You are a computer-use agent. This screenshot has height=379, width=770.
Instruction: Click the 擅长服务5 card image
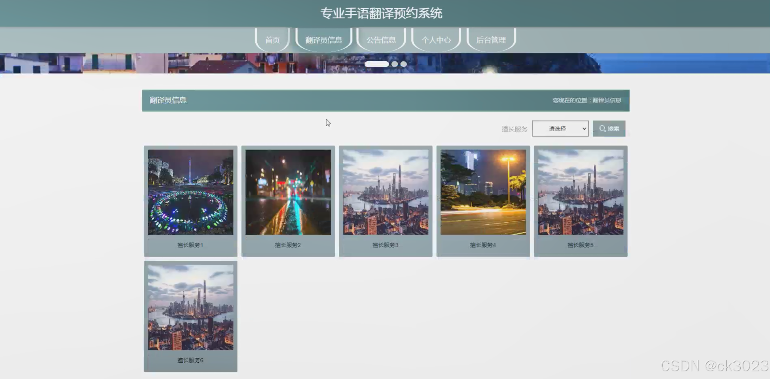point(580,192)
